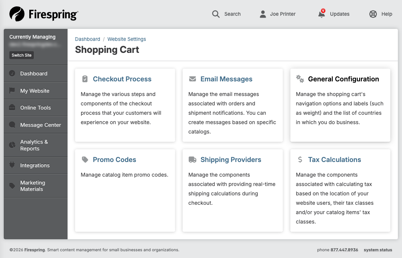This screenshot has height=258, width=402.
Task: Click the Firespring logo
Action: click(x=44, y=14)
